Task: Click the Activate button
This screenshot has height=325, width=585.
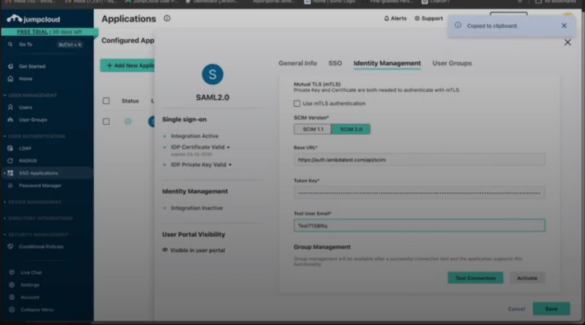Action: [x=527, y=278]
